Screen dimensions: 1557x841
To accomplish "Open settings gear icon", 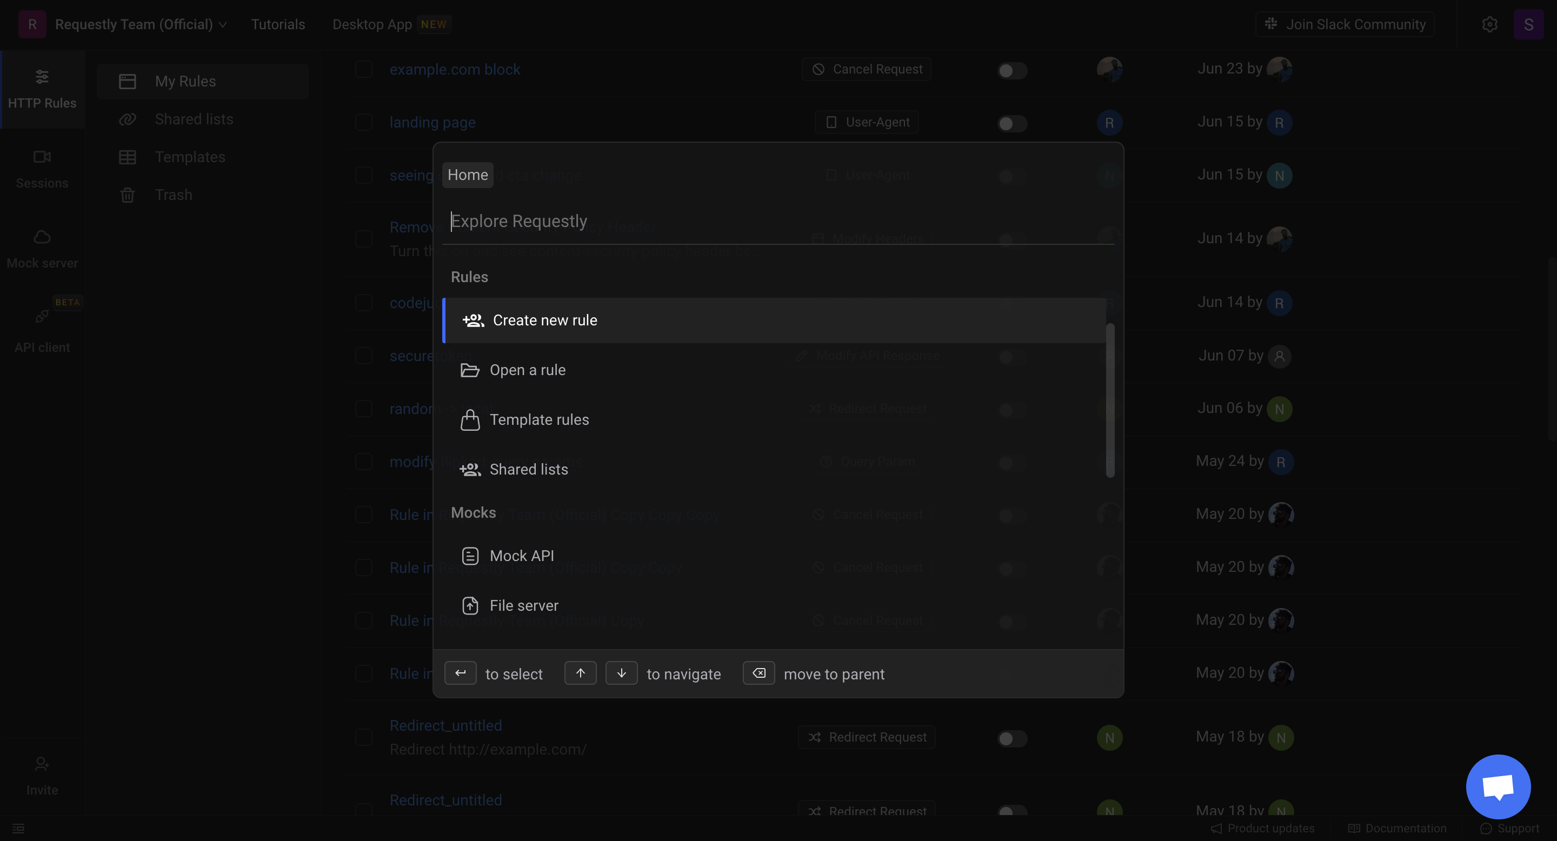I will pyautogui.click(x=1489, y=24).
